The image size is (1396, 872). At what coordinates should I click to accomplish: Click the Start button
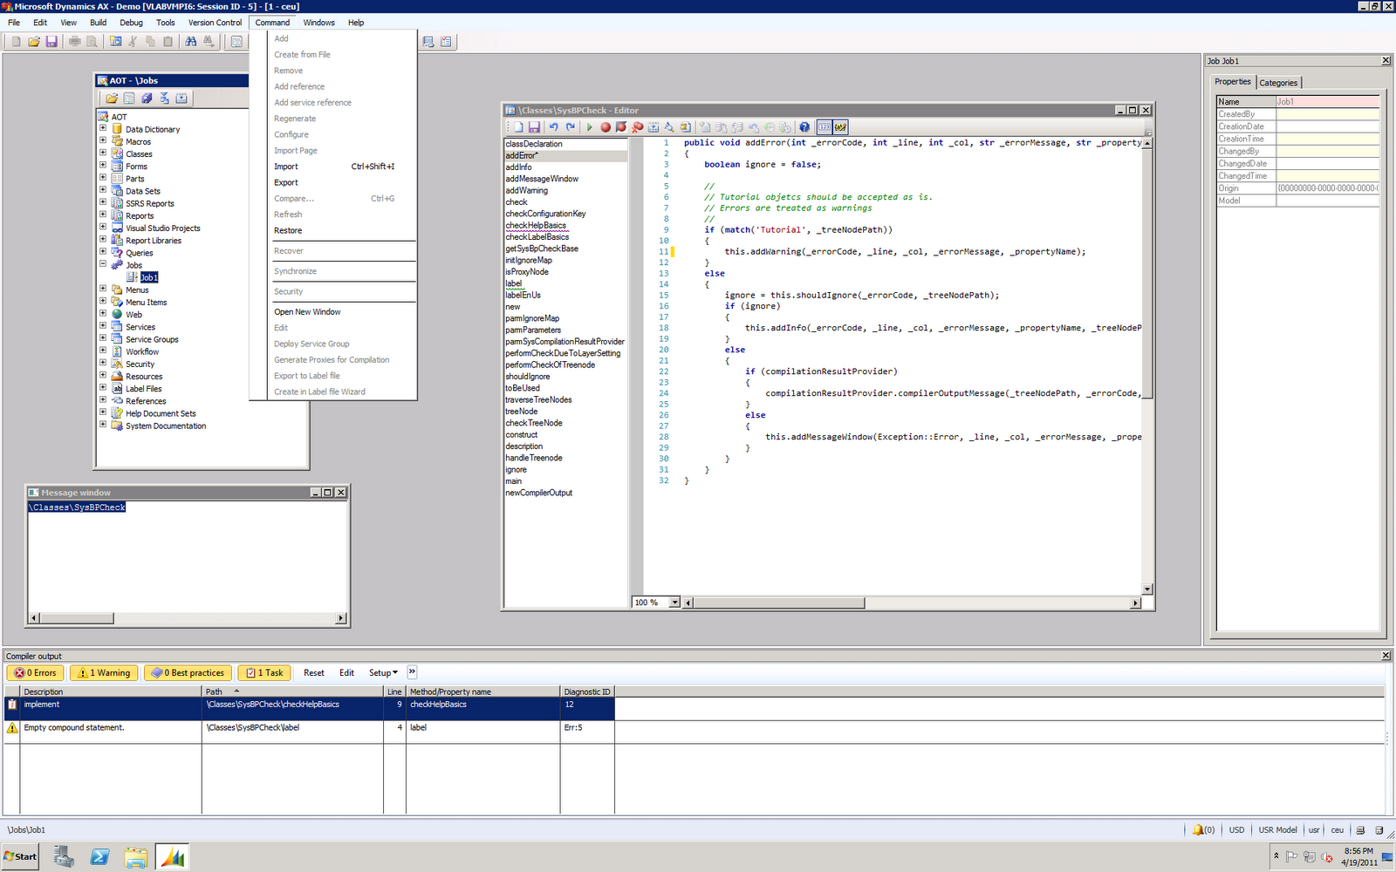20,856
